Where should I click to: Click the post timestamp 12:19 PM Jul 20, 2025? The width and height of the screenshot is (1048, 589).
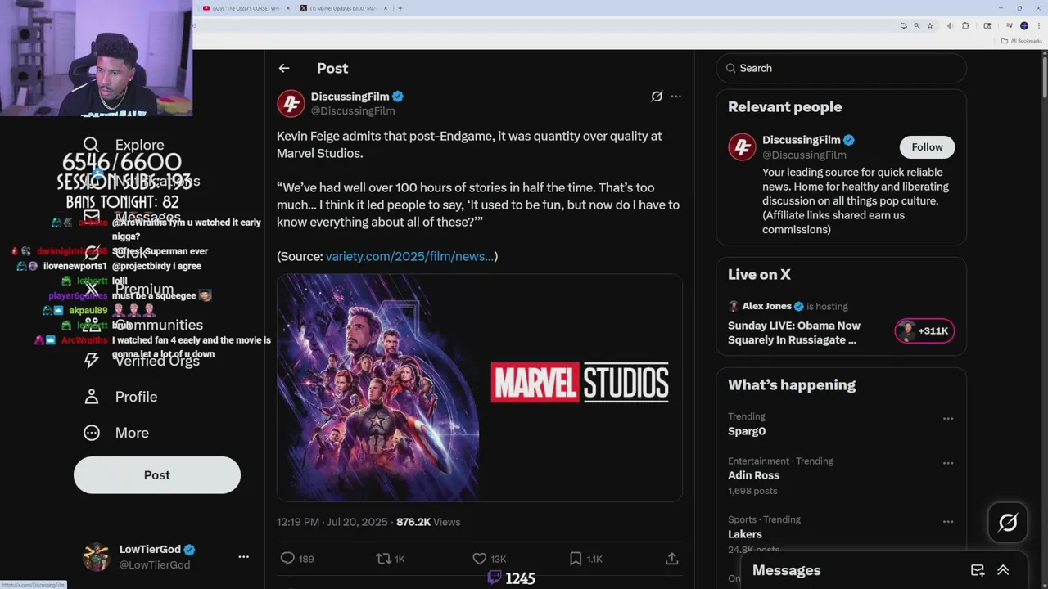[x=333, y=522]
